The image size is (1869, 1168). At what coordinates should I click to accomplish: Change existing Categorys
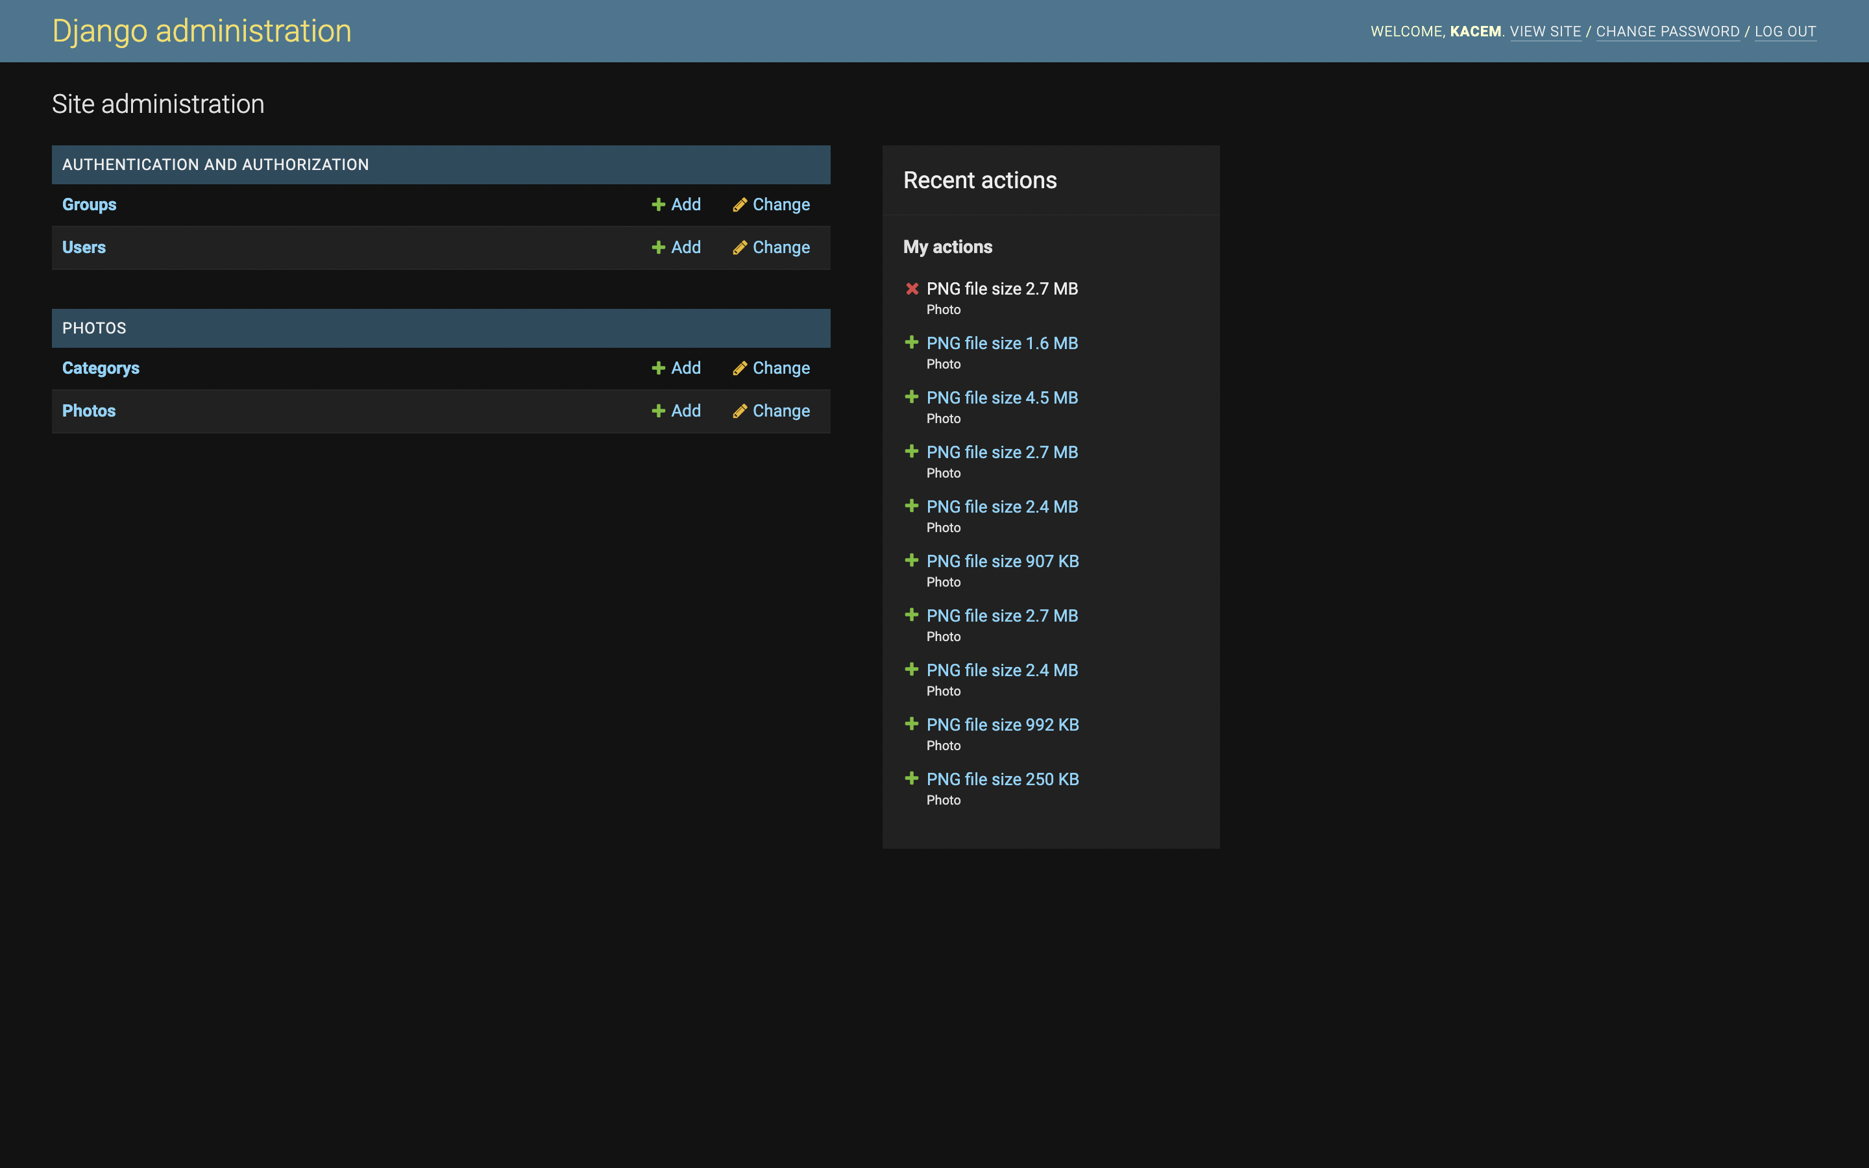point(781,369)
